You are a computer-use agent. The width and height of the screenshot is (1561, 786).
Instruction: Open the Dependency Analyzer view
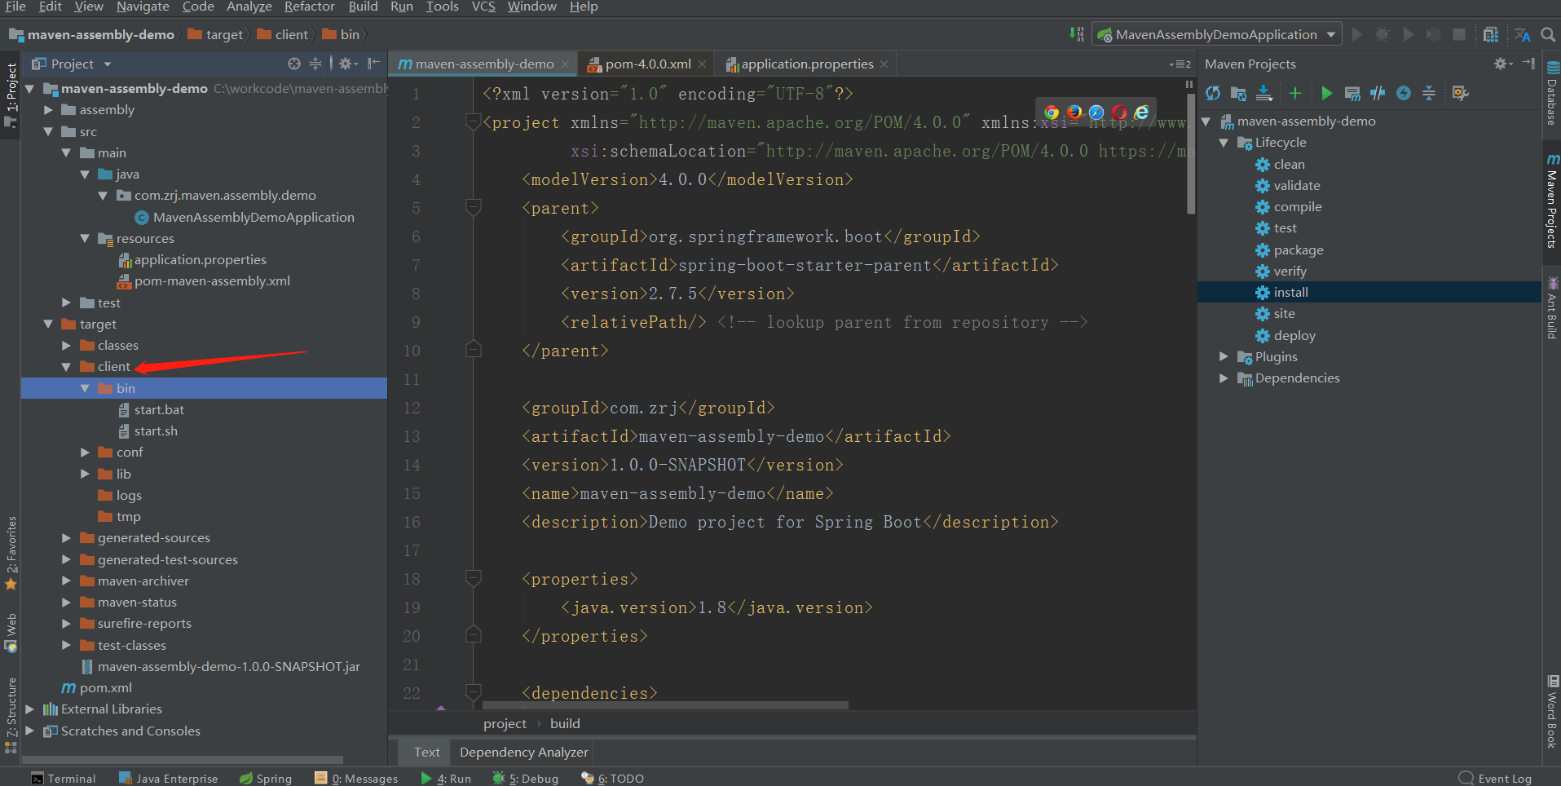(523, 752)
